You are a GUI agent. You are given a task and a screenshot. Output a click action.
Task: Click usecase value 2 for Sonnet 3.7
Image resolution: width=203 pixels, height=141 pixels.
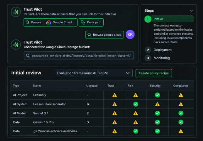point(88,113)
